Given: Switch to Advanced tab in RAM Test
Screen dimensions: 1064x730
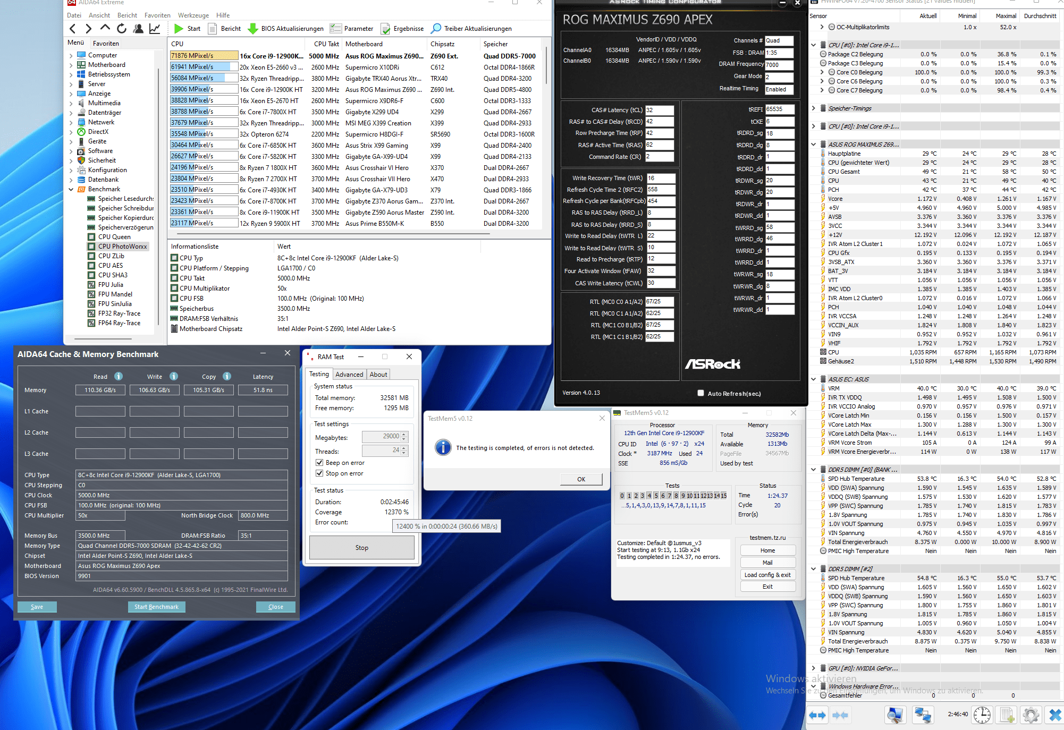Looking at the screenshot, I should tap(349, 375).
